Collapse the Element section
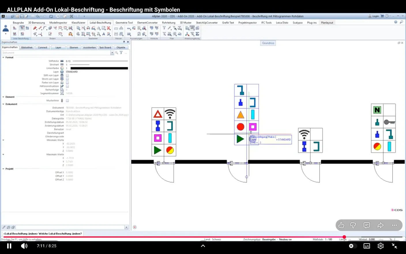Viewport: 406px width, 254px height. (x=3, y=97)
